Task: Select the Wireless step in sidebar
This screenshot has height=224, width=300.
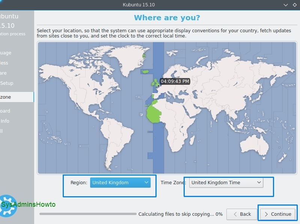Action: [4, 63]
